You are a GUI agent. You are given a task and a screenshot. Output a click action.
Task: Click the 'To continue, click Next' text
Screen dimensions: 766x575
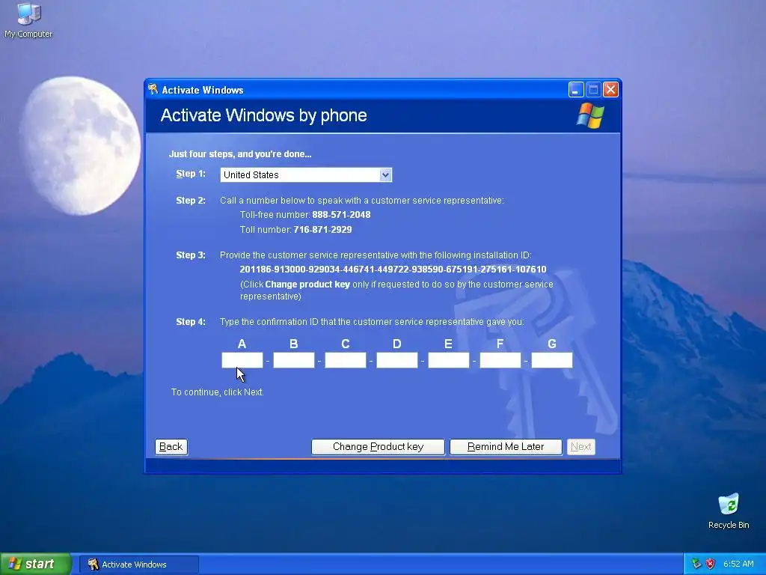[x=218, y=392]
